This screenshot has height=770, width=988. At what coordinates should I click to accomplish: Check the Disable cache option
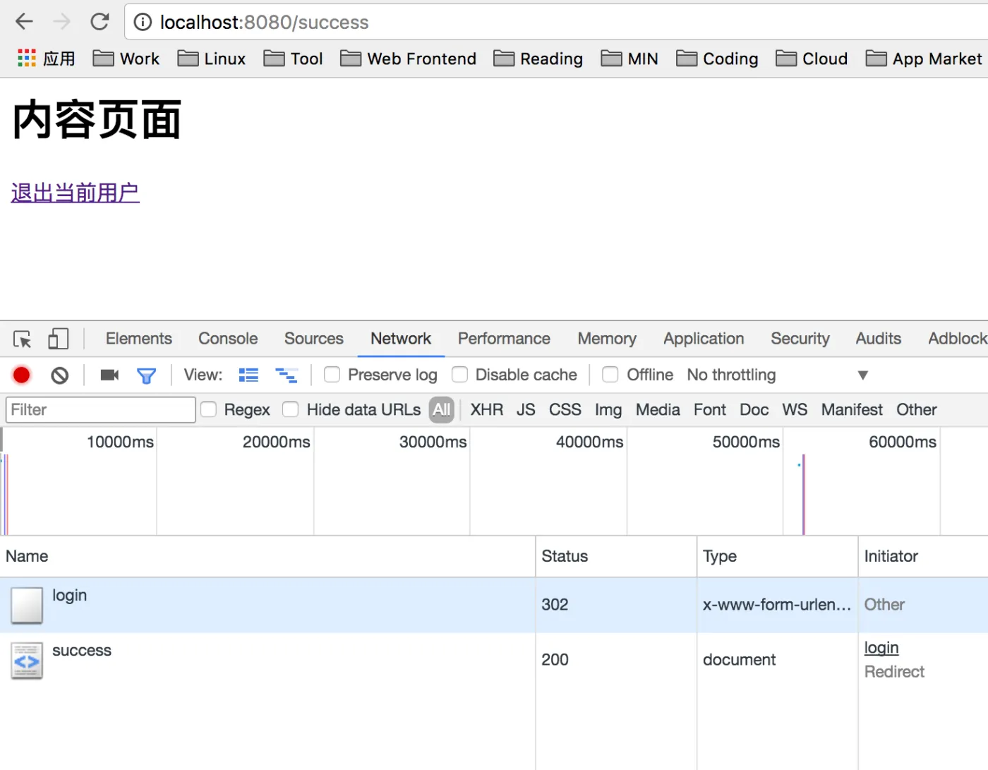(x=459, y=375)
